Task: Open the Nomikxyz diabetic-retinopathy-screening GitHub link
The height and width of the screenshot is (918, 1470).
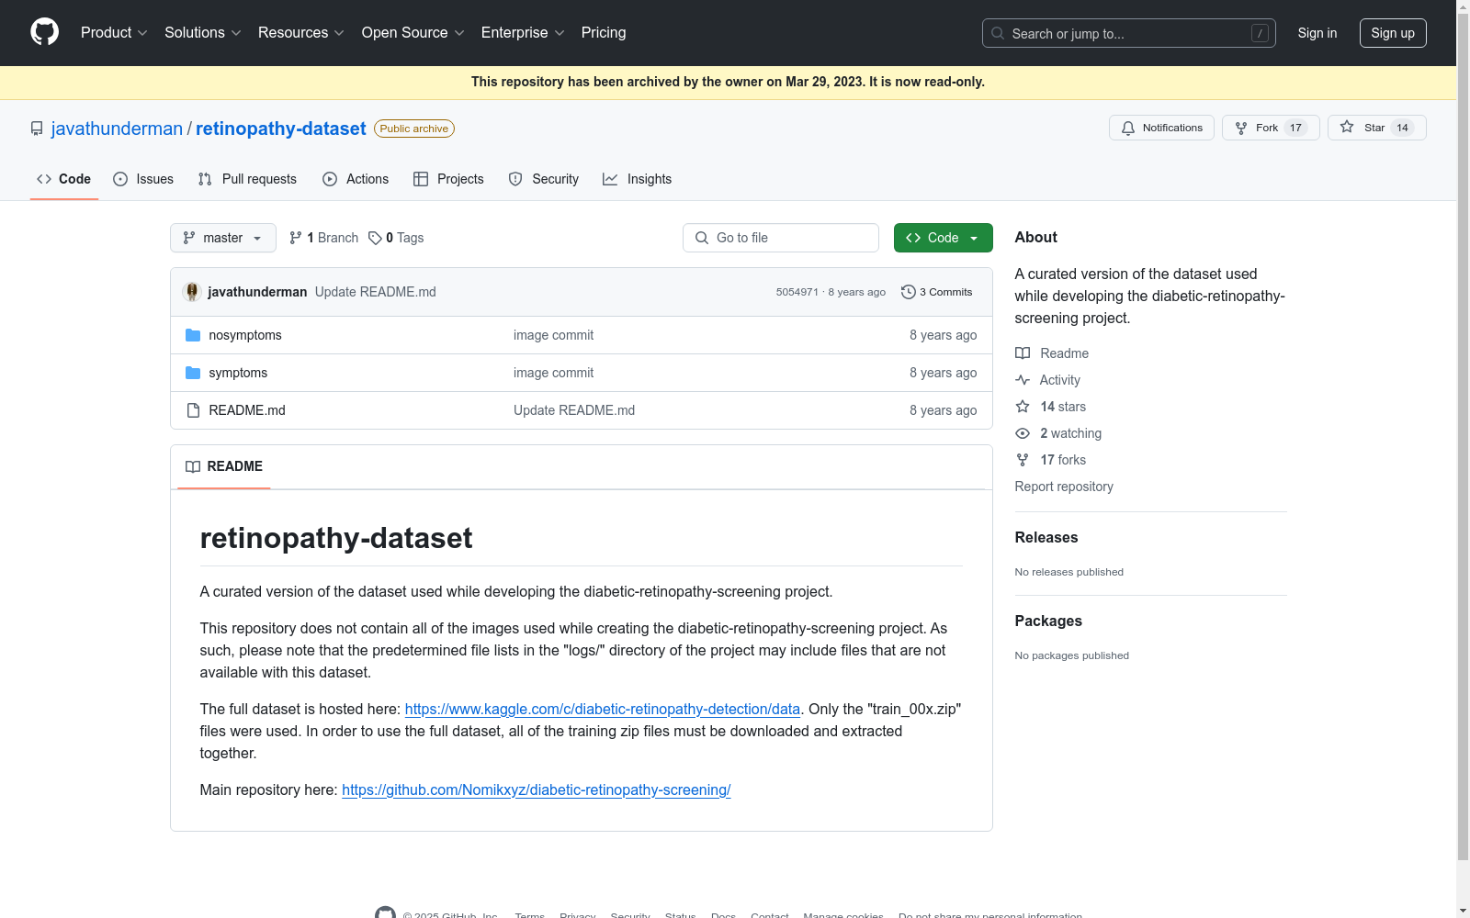Action: coord(537,789)
